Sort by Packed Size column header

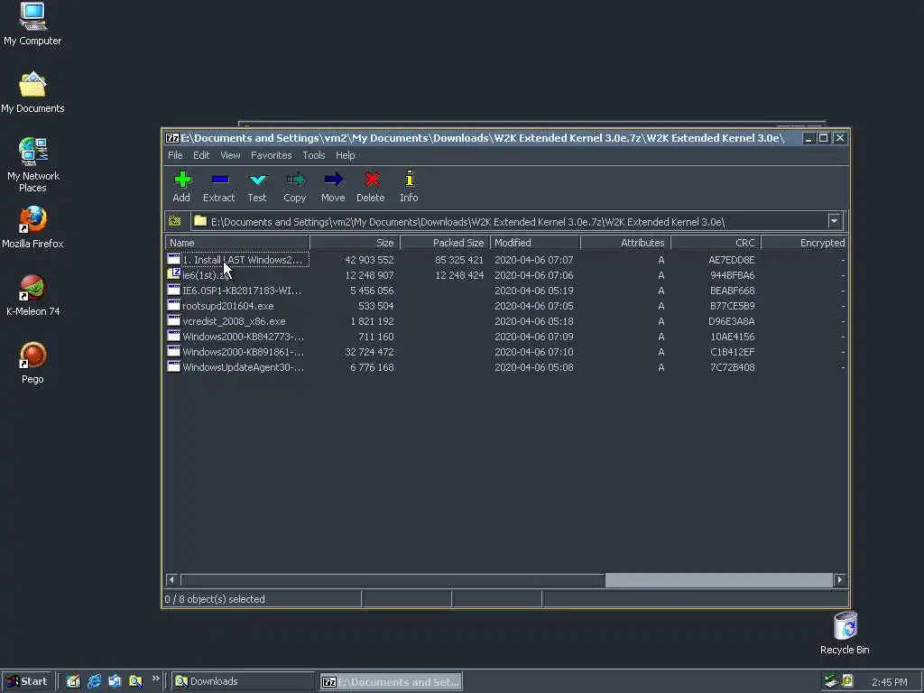(445, 243)
